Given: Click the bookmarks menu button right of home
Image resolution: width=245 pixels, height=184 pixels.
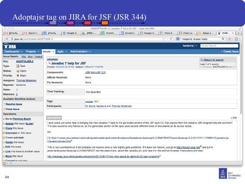Looking at the screenshot, I should pos(237,39).
